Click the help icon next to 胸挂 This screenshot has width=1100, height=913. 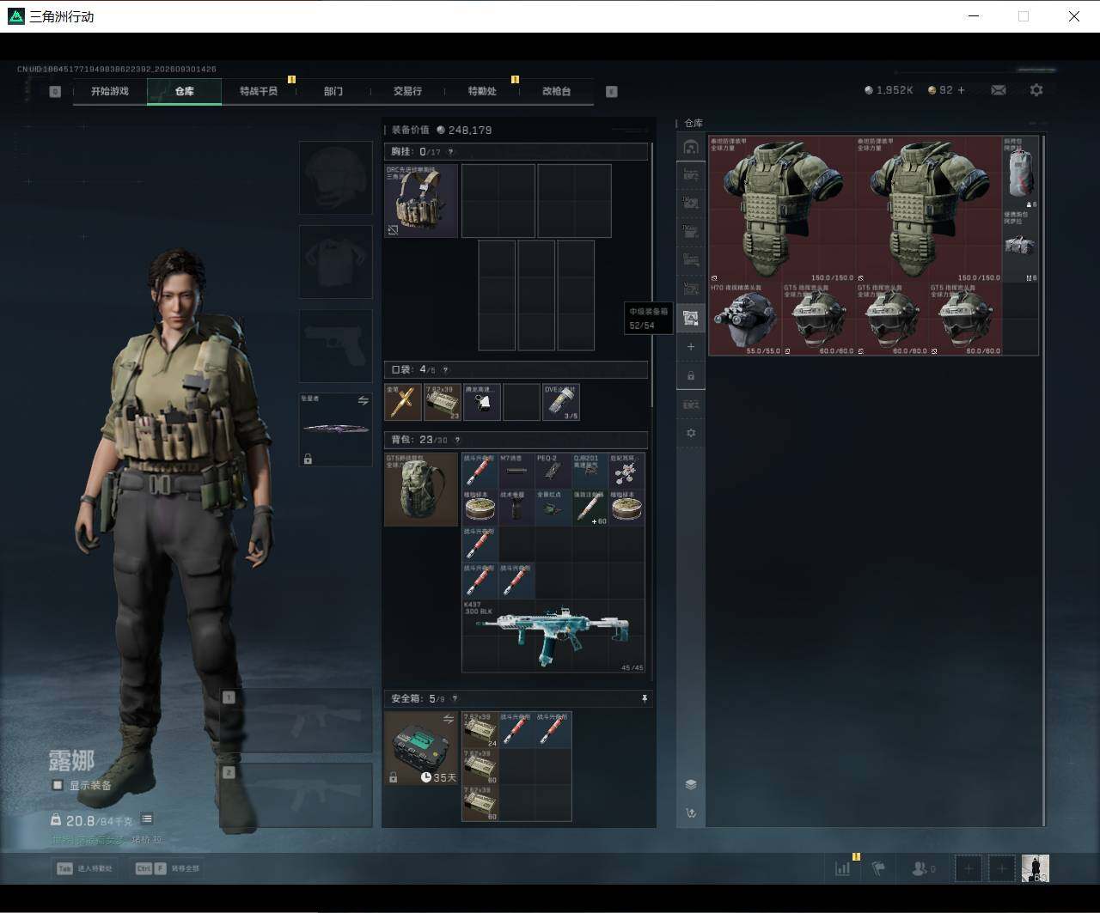450,152
